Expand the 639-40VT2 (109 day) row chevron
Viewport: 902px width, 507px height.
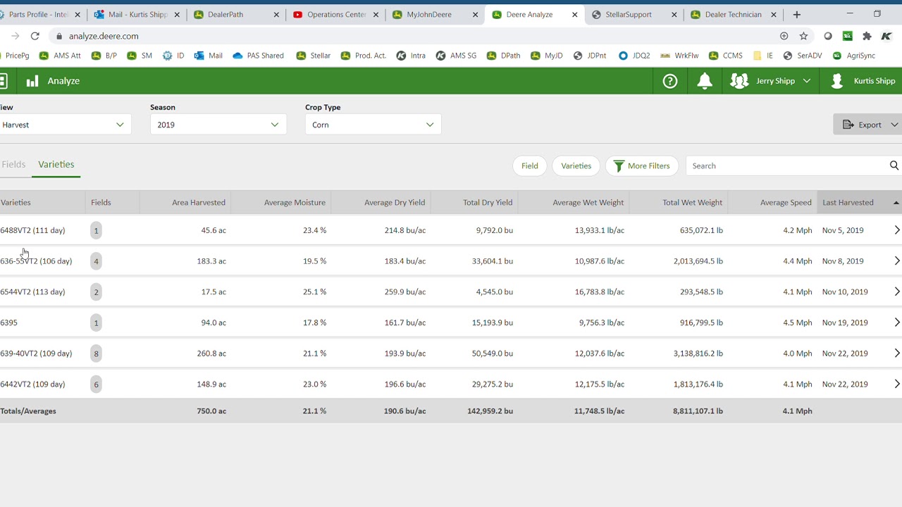[x=896, y=353]
